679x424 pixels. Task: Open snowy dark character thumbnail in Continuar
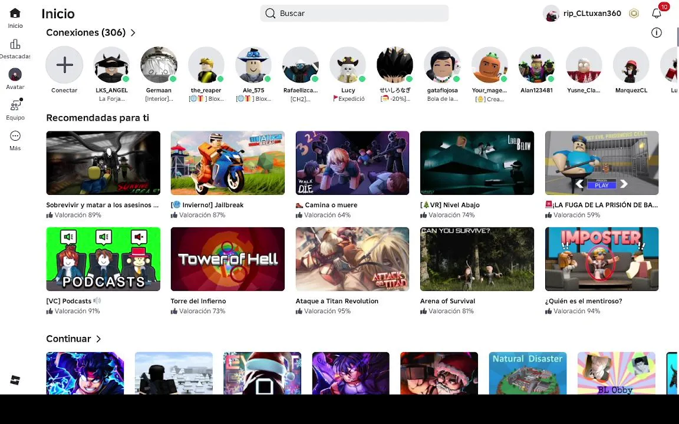pos(174,373)
